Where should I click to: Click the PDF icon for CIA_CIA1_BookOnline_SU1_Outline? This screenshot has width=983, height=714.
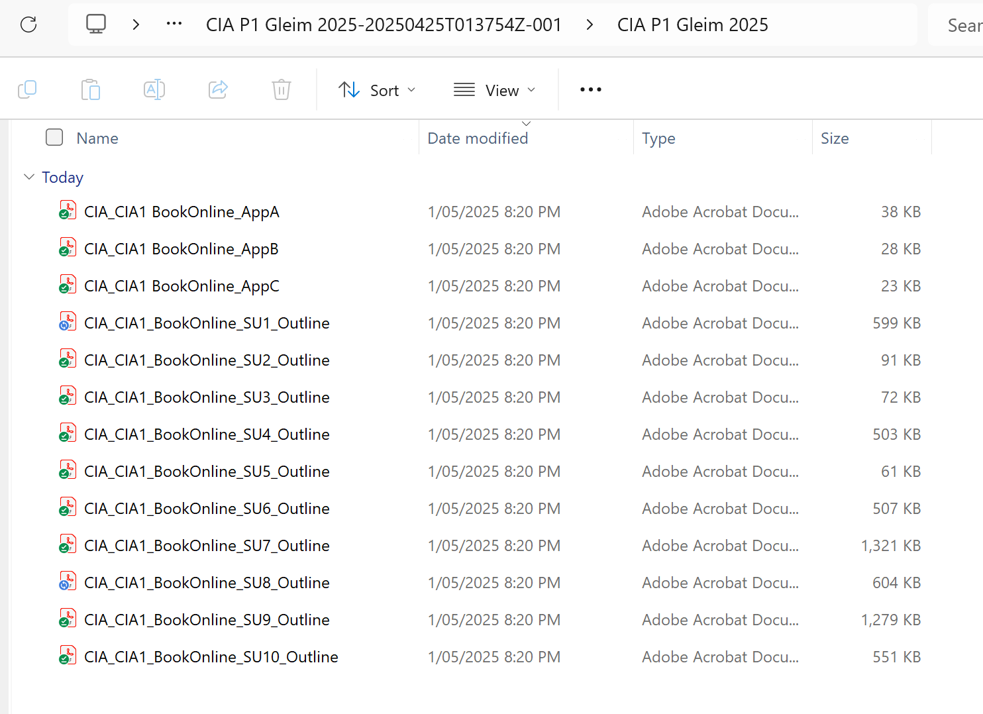click(x=68, y=323)
